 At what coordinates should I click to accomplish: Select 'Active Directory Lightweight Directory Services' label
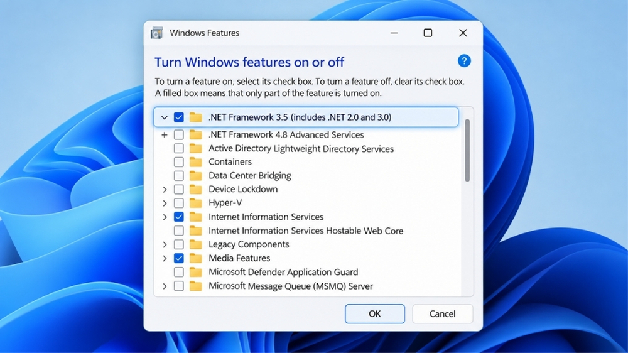(x=301, y=149)
